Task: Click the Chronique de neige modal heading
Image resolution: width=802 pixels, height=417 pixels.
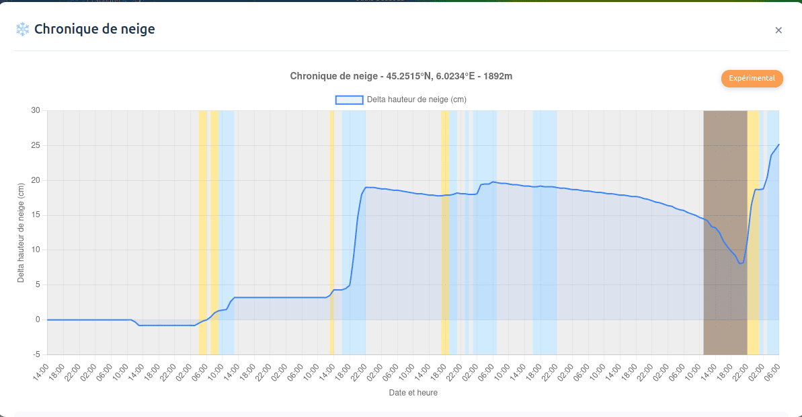Action: [x=95, y=29]
